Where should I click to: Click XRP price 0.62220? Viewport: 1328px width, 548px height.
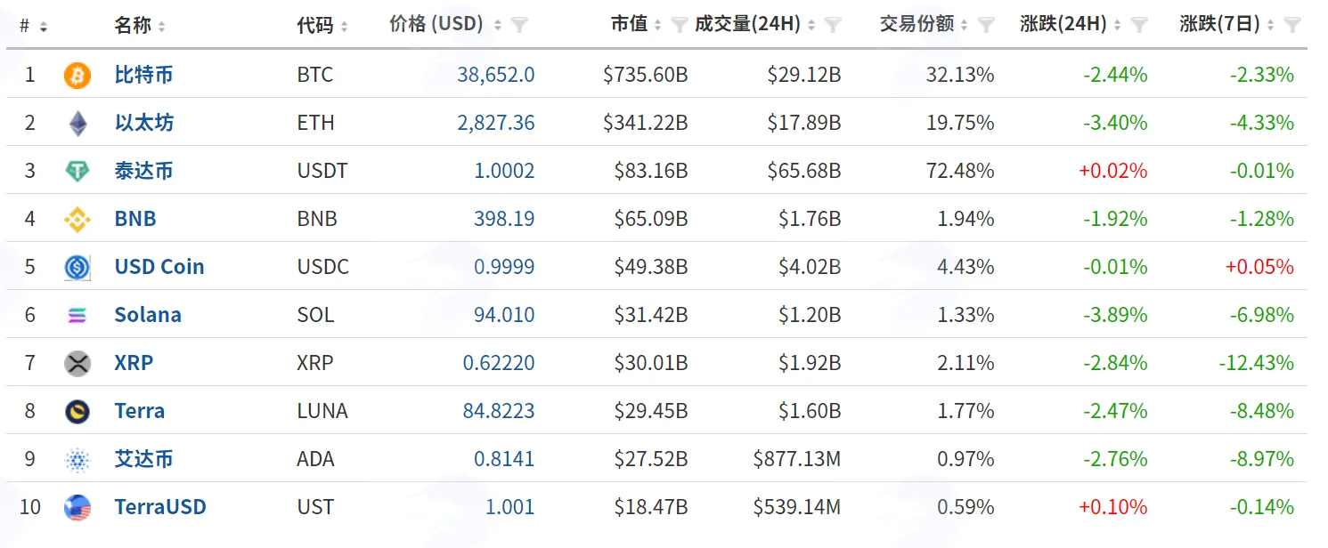point(499,363)
